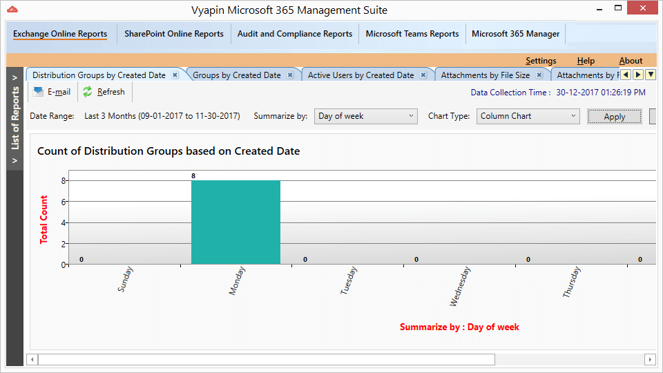Switch to Audit and Compliance Reports
Screen dimensions: 663x373
(295, 34)
